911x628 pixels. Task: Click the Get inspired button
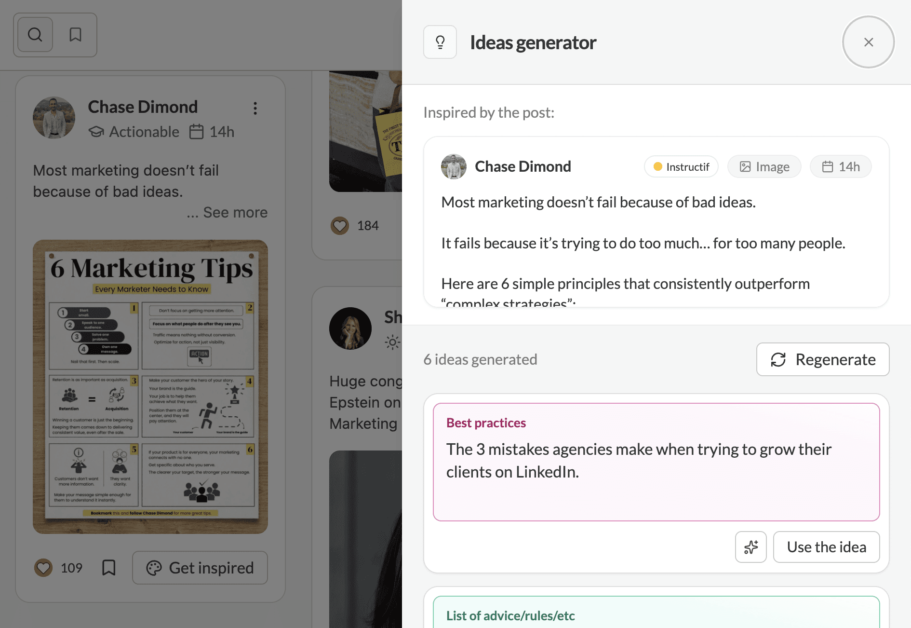(x=200, y=568)
